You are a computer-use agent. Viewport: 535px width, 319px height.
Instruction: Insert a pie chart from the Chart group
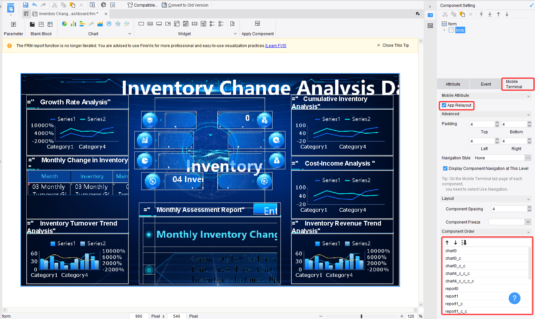[x=65, y=24]
